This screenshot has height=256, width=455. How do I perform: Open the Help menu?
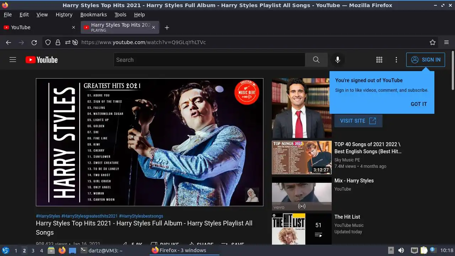(x=139, y=15)
